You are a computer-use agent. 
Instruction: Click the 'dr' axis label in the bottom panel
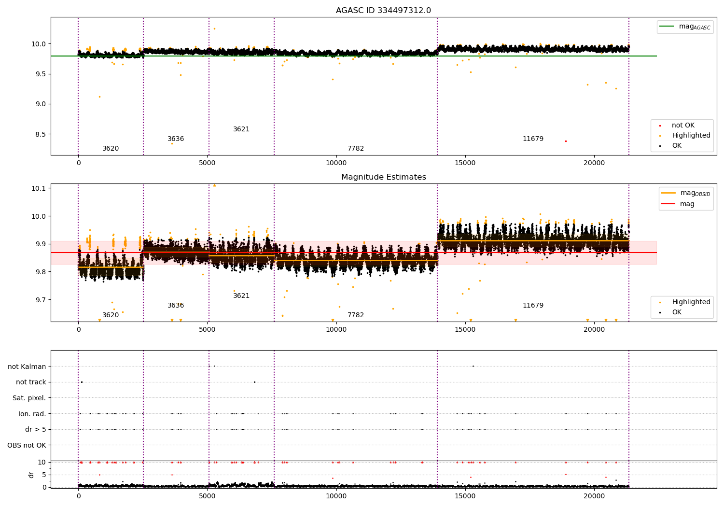tap(31, 475)
